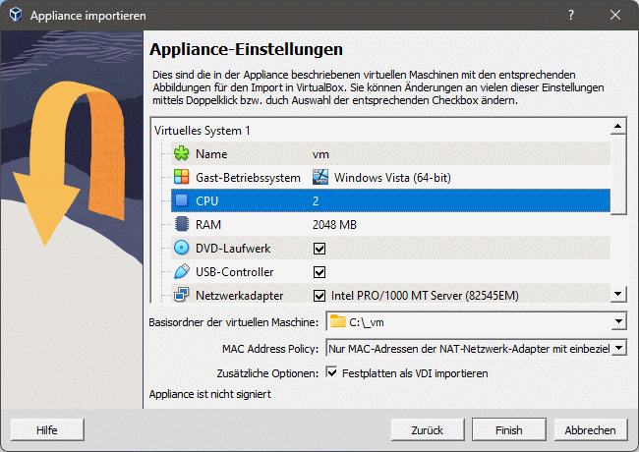The image size is (639, 452).
Task: Click the USB-Controller plug icon
Action: (x=181, y=271)
